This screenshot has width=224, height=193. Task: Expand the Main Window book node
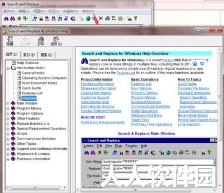pyautogui.click(x=8, y=103)
